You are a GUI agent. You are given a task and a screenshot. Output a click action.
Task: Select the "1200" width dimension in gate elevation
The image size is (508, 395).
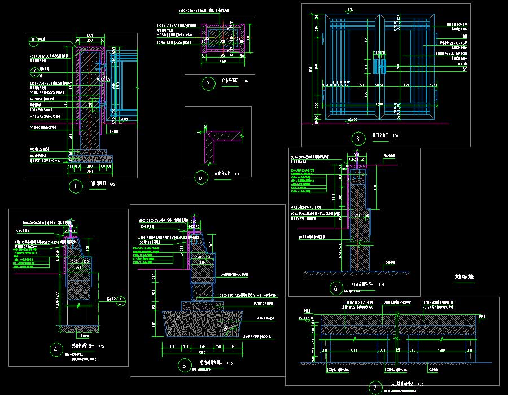379,104
